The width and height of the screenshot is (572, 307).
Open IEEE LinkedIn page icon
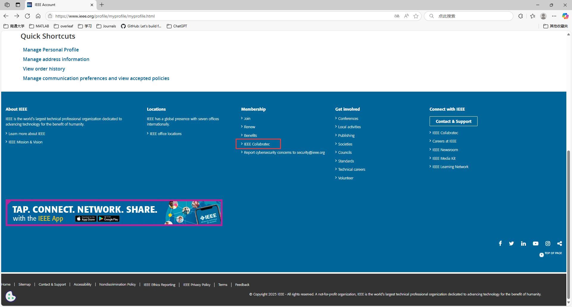pyautogui.click(x=523, y=243)
